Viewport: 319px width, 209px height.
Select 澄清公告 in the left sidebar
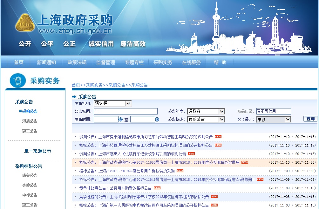(30, 120)
